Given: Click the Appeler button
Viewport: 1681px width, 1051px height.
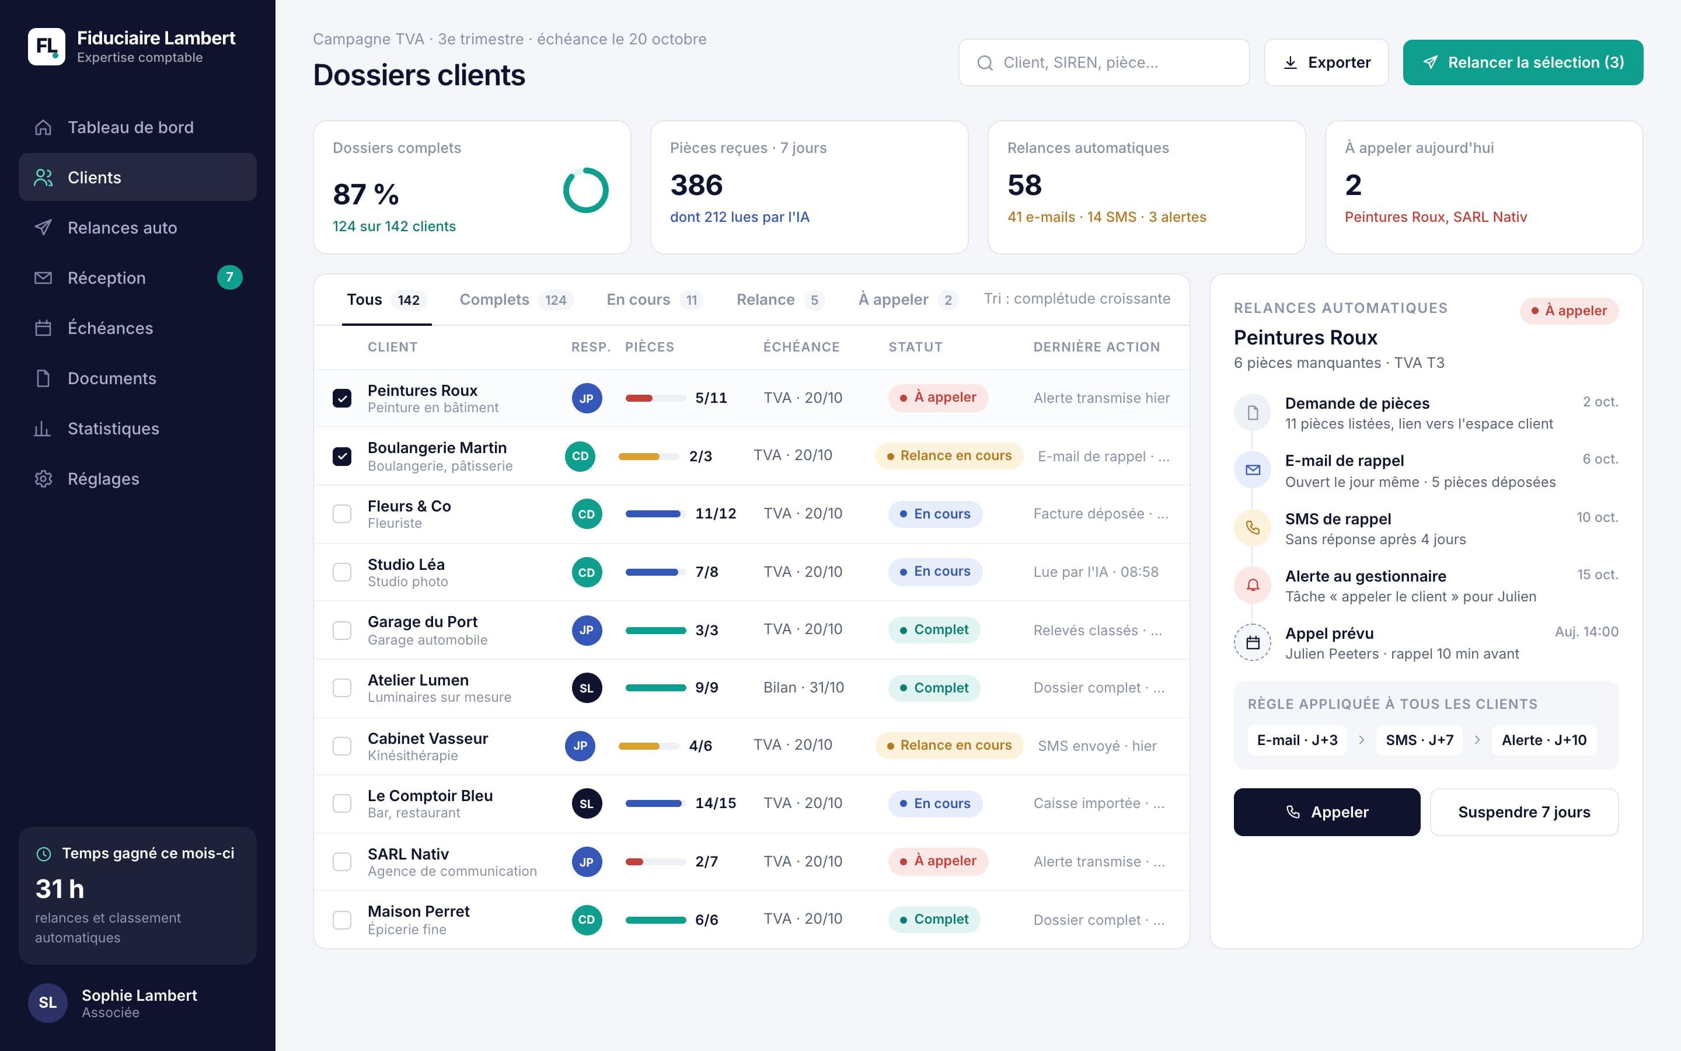Looking at the screenshot, I should click(1327, 812).
